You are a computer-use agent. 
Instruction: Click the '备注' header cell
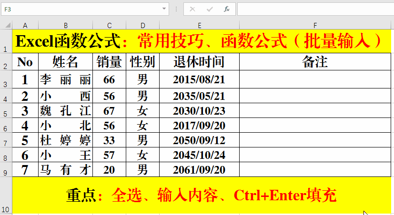point(315,62)
